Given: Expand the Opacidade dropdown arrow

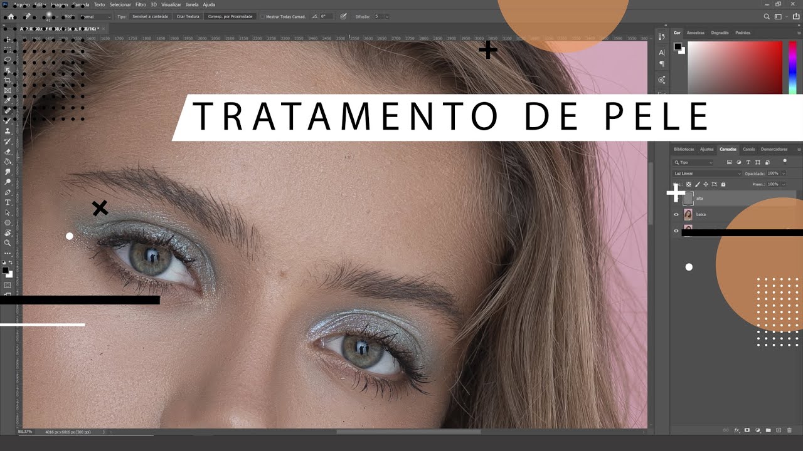Looking at the screenshot, I should point(784,174).
